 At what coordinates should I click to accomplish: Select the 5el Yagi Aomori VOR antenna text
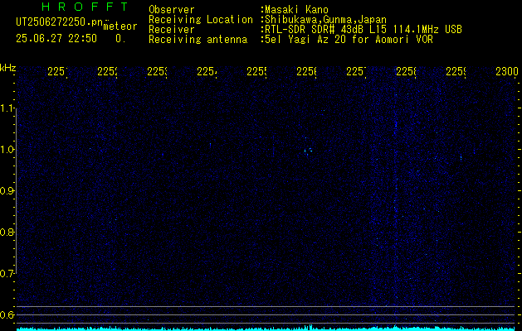tap(349, 40)
